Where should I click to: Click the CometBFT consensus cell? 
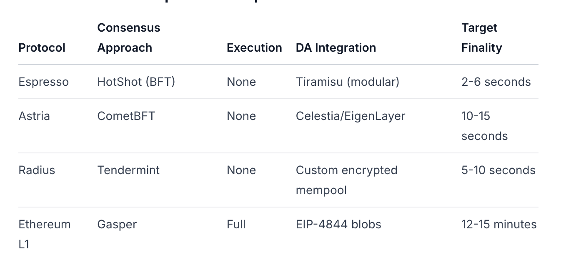tap(126, 116)
